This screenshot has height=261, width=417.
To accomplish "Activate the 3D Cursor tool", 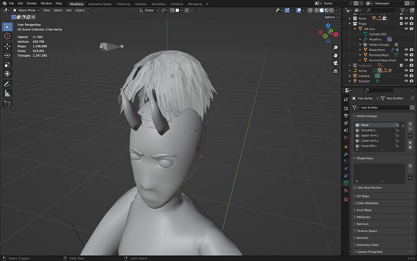I will 7,36.
